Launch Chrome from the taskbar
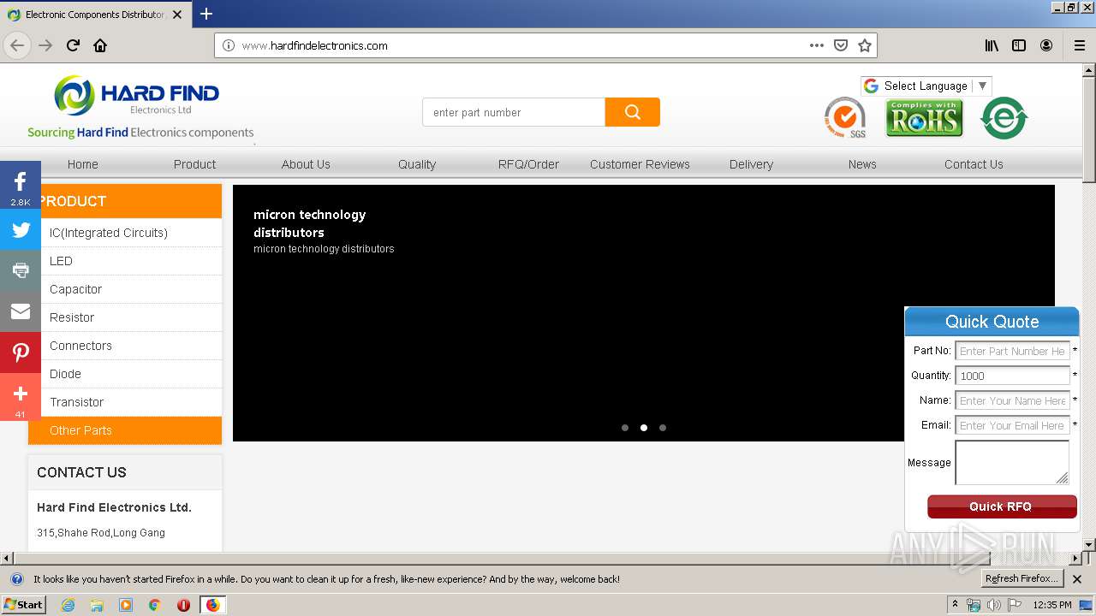The height and width of the screenshot is (616, 1096). pos(155,605)
